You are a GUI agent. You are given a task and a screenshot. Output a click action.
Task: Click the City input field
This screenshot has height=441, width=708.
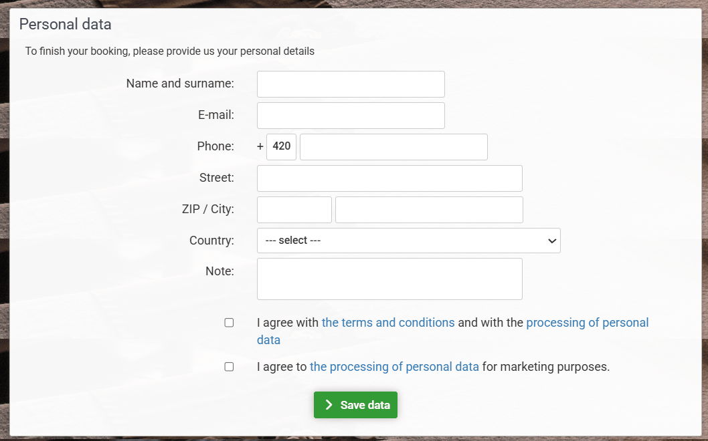pos(429,210)
